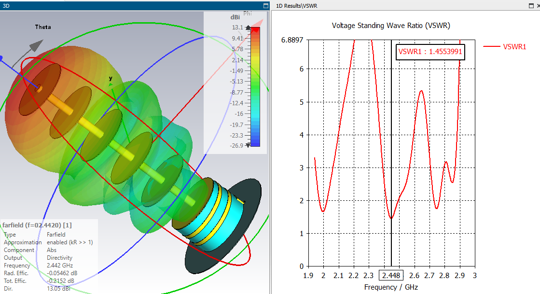The height and width of the screenshot is (294, 540).
Task: Click the Directivity output value
Action: point(59,258)
